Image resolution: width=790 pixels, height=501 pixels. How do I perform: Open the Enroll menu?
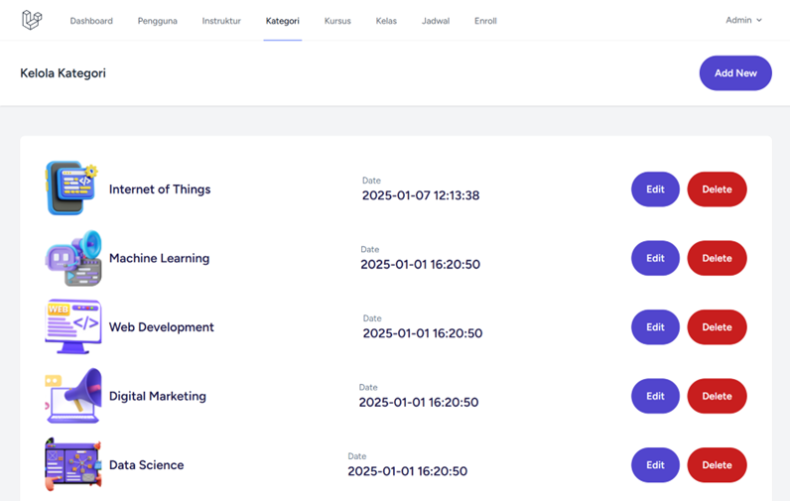[485, 21]
